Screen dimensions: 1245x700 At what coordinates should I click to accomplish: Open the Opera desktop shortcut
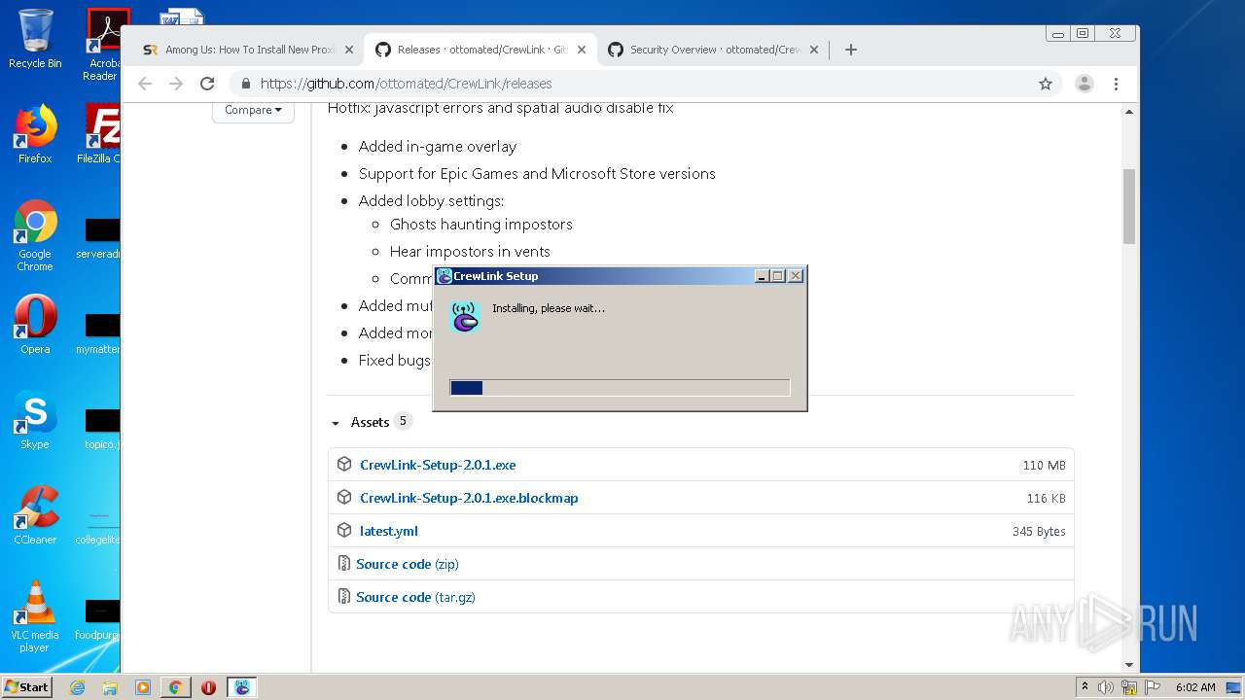35,325
